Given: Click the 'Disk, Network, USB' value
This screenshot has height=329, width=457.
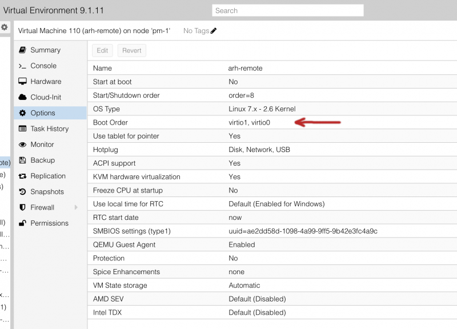Looking at the screenshot, I should pos(259,150).
